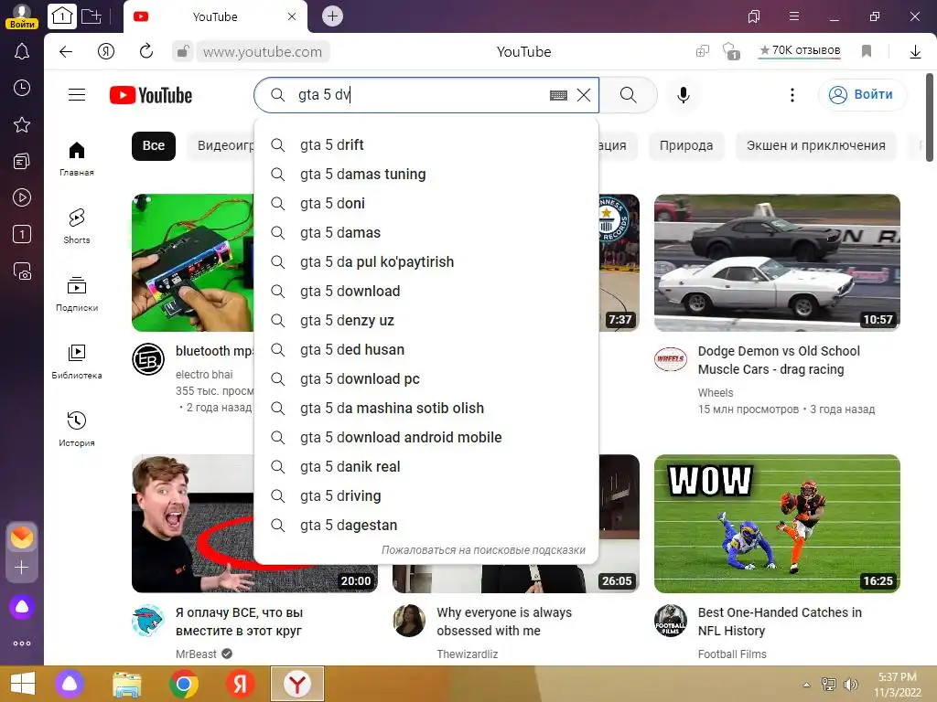Open the WOW NFL catches thumbnail
937x702 pixels.
coord(777,524)
